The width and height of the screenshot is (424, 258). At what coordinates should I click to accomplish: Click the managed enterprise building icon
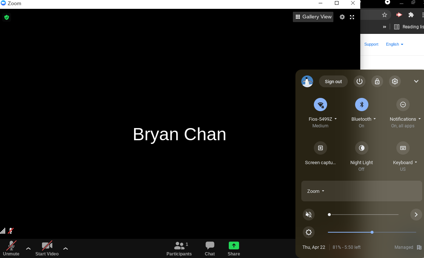tap(419, 247)
